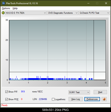Click the disc drive icon beside drive selector
Screen dimensions: 111x112
[3, 13]
